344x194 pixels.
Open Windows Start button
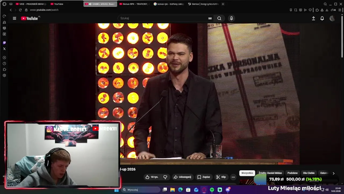click(117, 190)
